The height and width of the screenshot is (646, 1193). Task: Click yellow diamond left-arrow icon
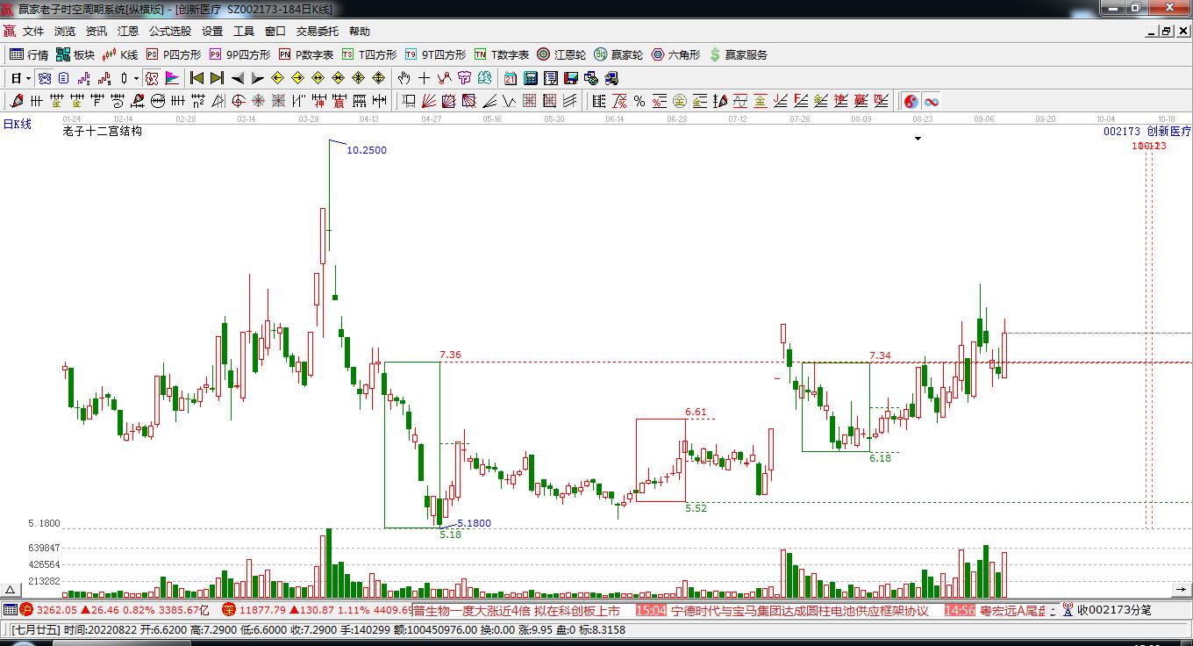[277, 78]
